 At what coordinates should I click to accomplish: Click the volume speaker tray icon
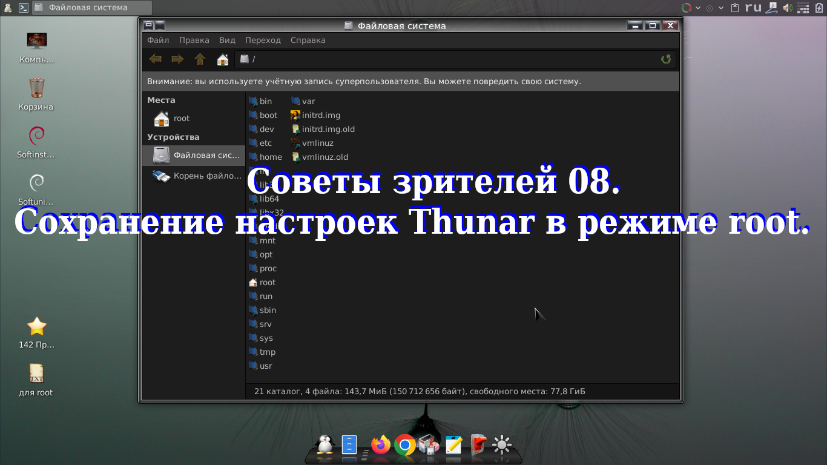click(x=788, y=8)
